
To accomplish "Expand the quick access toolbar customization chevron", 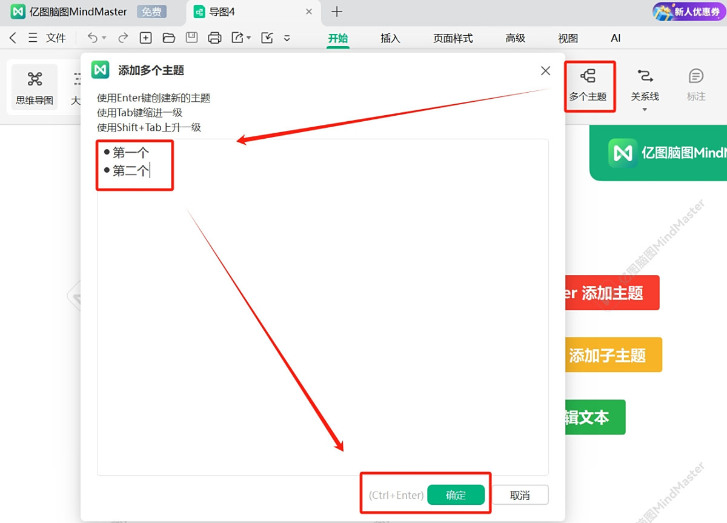I will click(x=287, y=38).
